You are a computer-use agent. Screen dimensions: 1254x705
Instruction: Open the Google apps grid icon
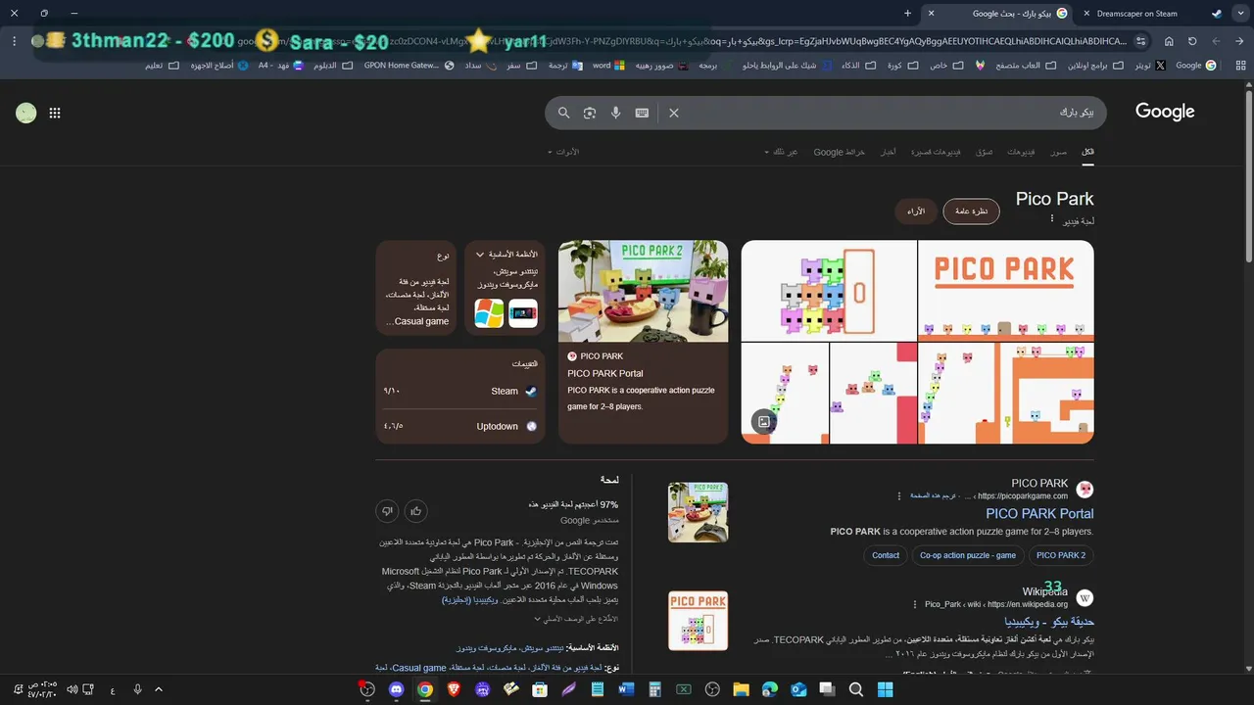pos(55,113)
